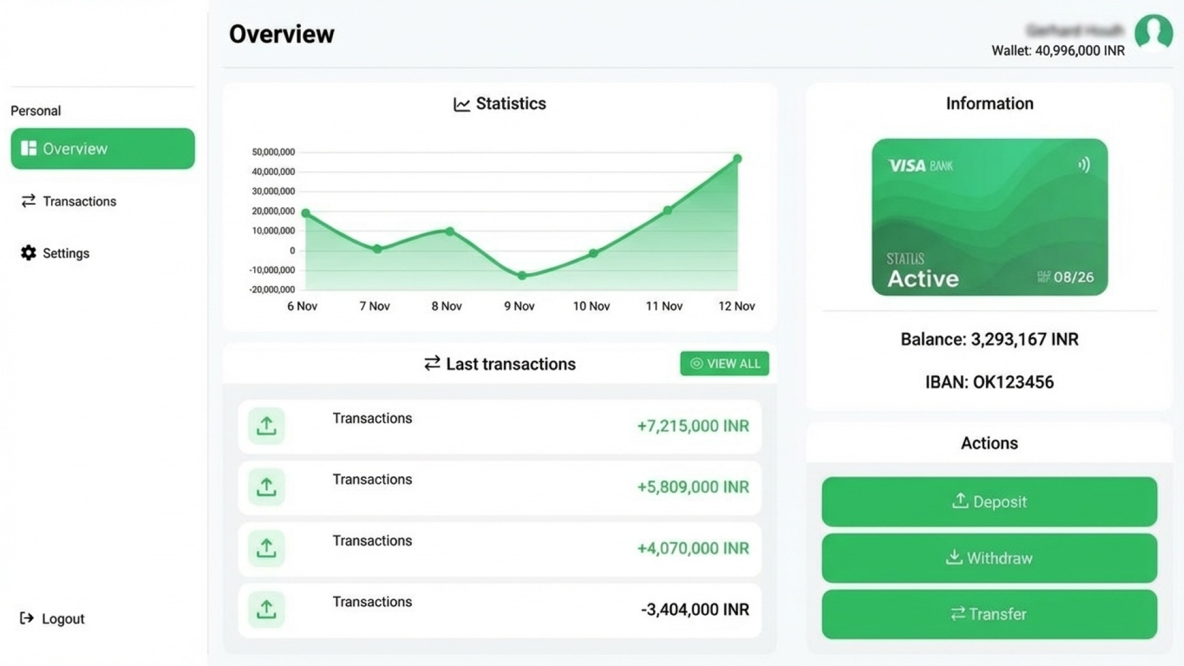Click the IBAN OK123456 text
The width and height of the screenshot is (1184, 666).
pyautogui.click(x=989, y=382)
